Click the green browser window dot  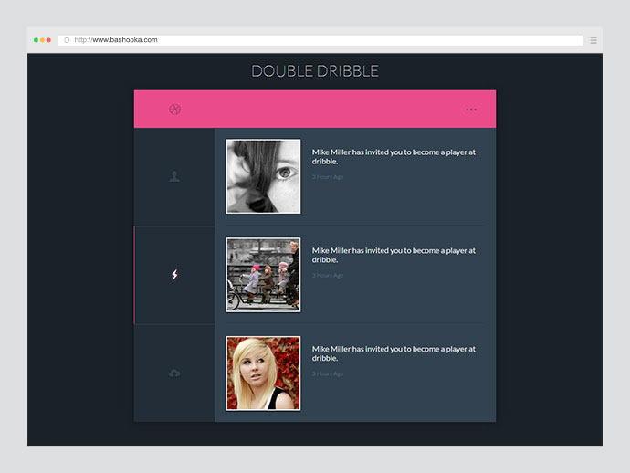[36, 40]
